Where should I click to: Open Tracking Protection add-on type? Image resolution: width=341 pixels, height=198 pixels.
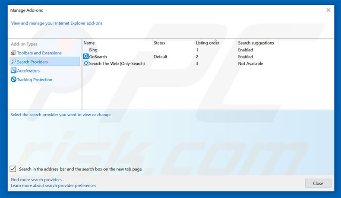pyautogui.click(x=35, y=80)
